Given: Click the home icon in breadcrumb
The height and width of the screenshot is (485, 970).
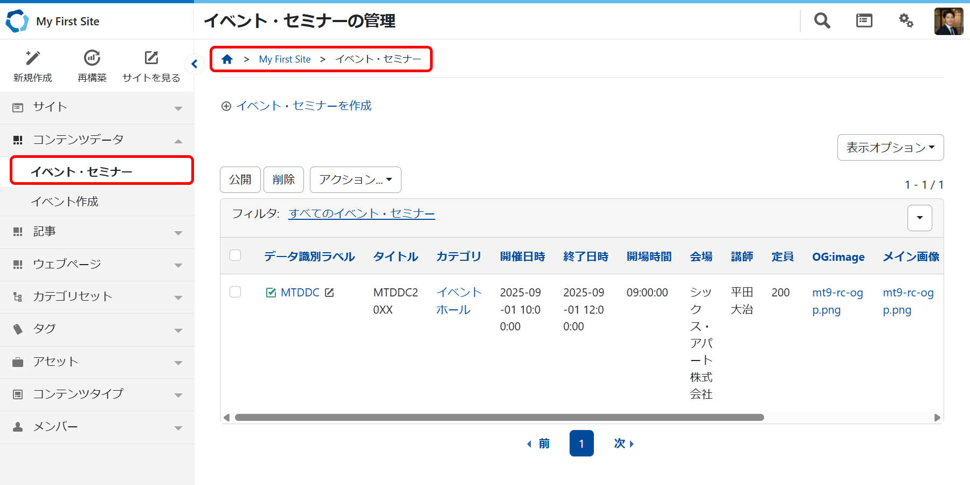Looking at the screenshot, I should click(227, 59).
